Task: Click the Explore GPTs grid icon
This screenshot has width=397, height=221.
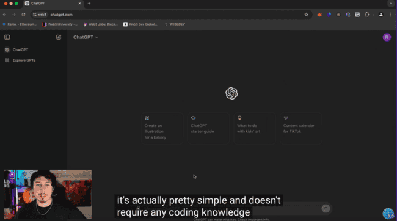Action: 7,60
